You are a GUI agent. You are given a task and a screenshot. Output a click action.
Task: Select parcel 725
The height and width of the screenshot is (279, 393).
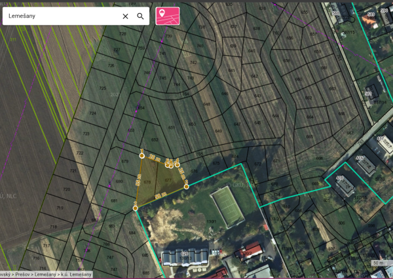103,88
